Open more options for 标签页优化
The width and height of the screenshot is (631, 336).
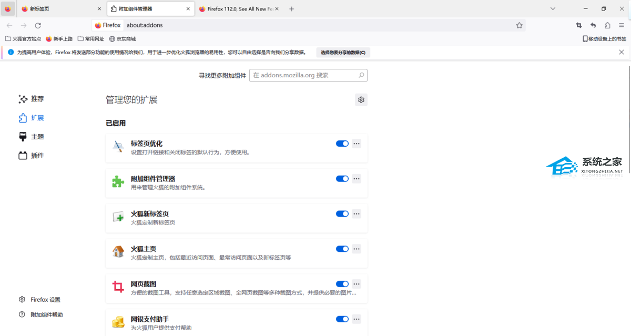pyautogui.click(x=357, y=144)
